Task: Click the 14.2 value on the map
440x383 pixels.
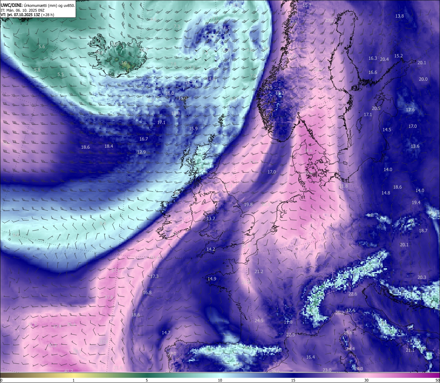Action: point(211,249)
